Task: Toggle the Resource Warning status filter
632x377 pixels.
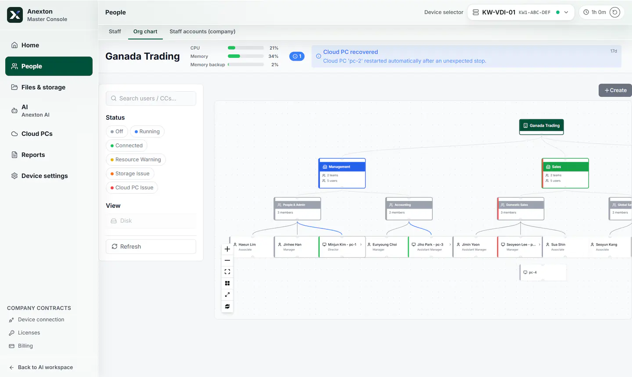Action: pos(136,160)
